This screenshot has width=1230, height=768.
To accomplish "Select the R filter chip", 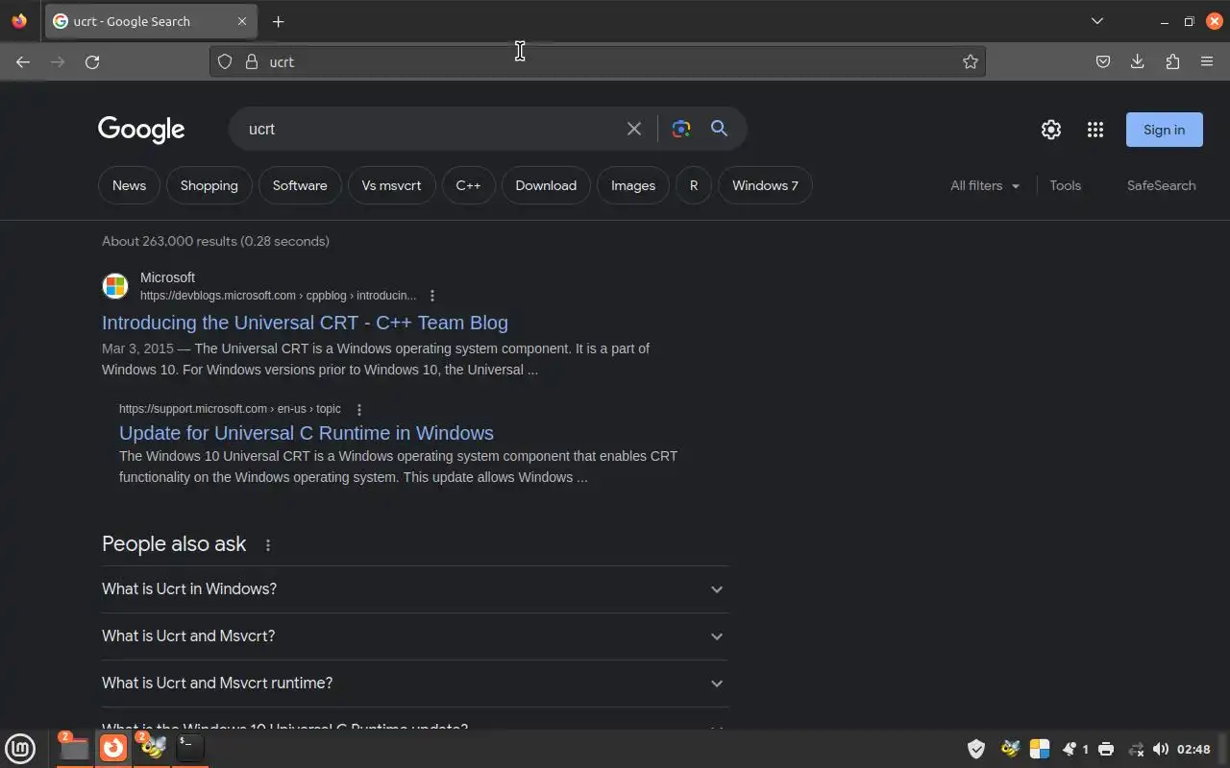I will point(694,185).
